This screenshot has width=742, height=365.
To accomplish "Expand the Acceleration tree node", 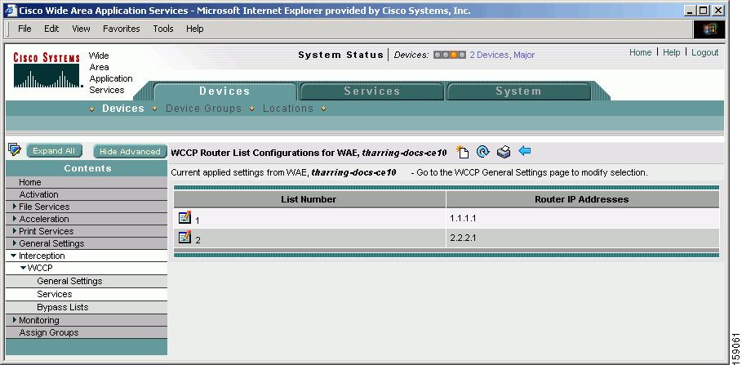I will (15, 219).
